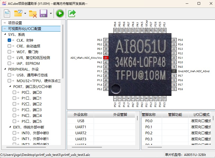Collapse the EXTI, 传统外部中断 node
The height and width of the screenshot is (158, 215).
point(10,127)
